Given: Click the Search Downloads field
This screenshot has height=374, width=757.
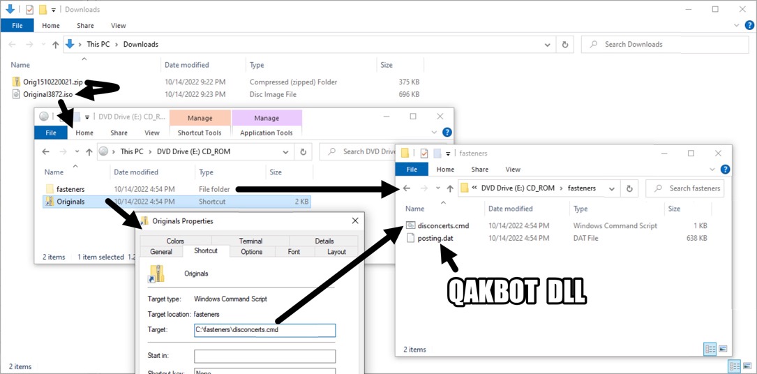Looking at the screenshot, I should [664, 45].
